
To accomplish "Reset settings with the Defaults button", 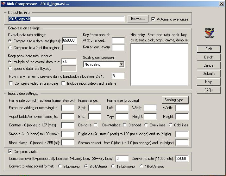I will pos(209,74).
